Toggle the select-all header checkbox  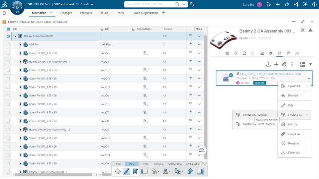pyautogui.click(x=8, y=29)
